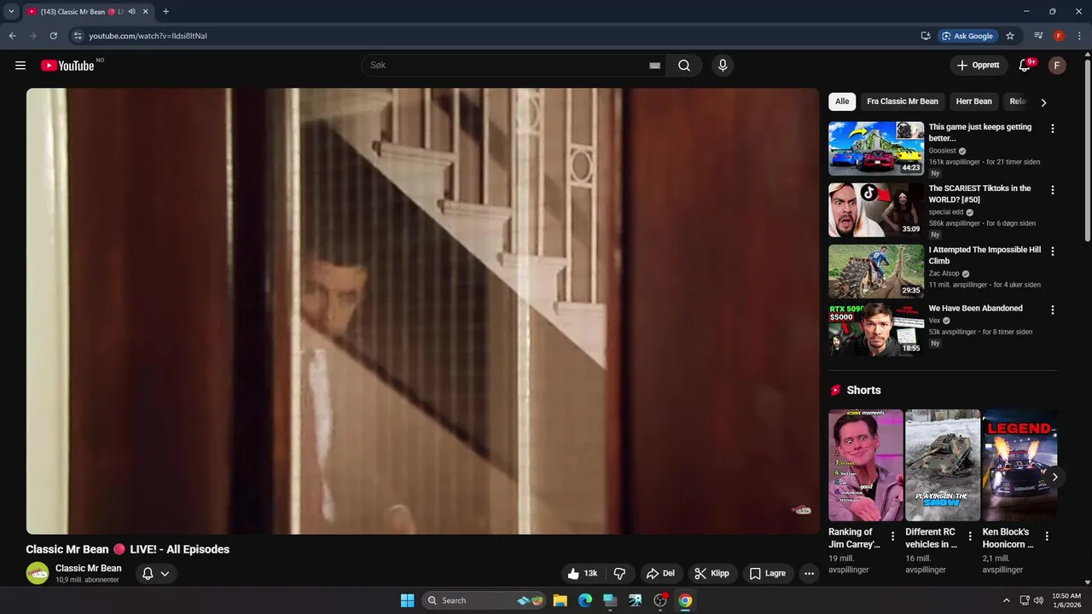Open the notifications bell
1092x614 pixels.
coord(1025,66)
